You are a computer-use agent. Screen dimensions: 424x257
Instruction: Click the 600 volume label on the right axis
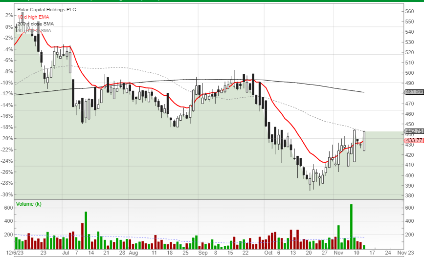pyautogui.click(x=409, y=208)
